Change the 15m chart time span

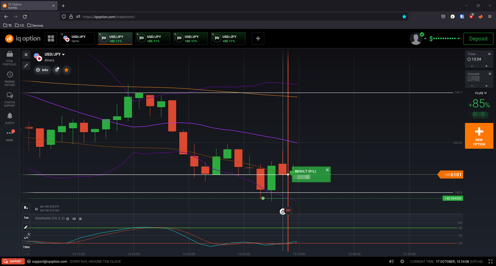(x=26, y=247)
